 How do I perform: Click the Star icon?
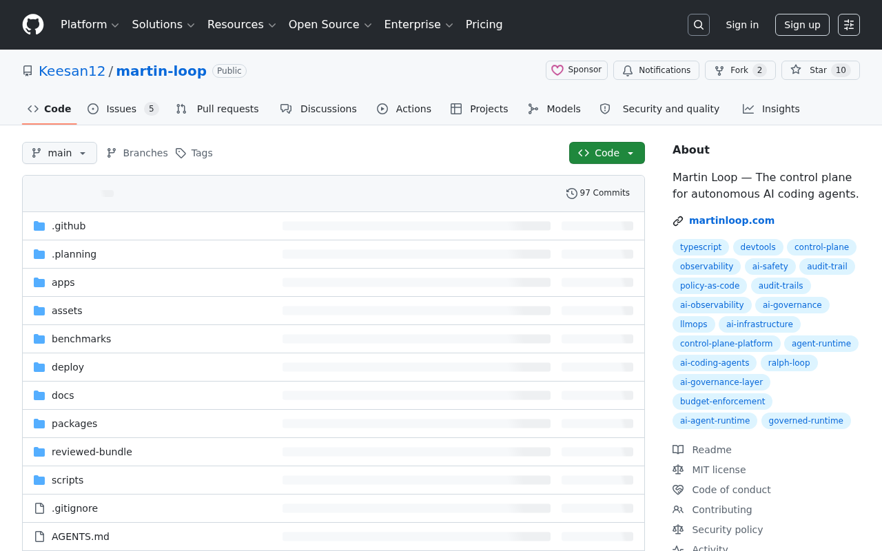pyautogui.click(x=796, y=70)
